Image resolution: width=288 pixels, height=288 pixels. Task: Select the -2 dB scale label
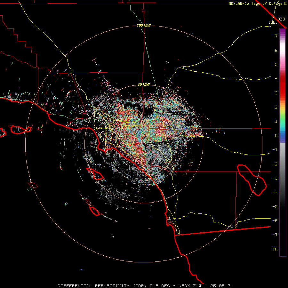[275, 164]
